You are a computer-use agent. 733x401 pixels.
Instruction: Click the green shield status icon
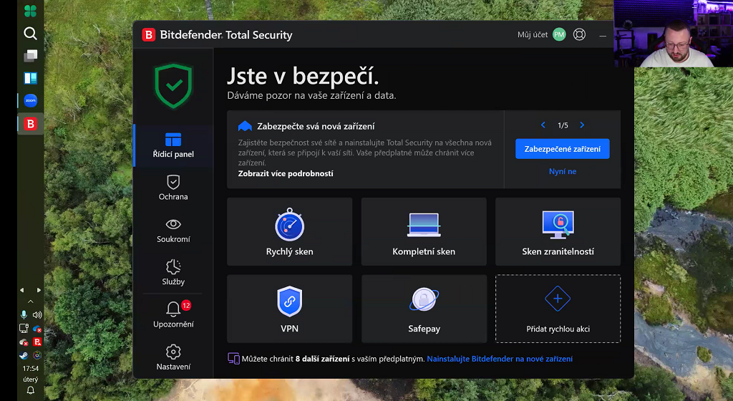pyautogui.click(x=173, y=86)
